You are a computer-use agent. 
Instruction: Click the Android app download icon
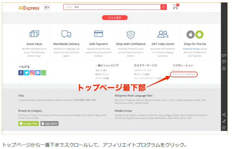(199, 34)
